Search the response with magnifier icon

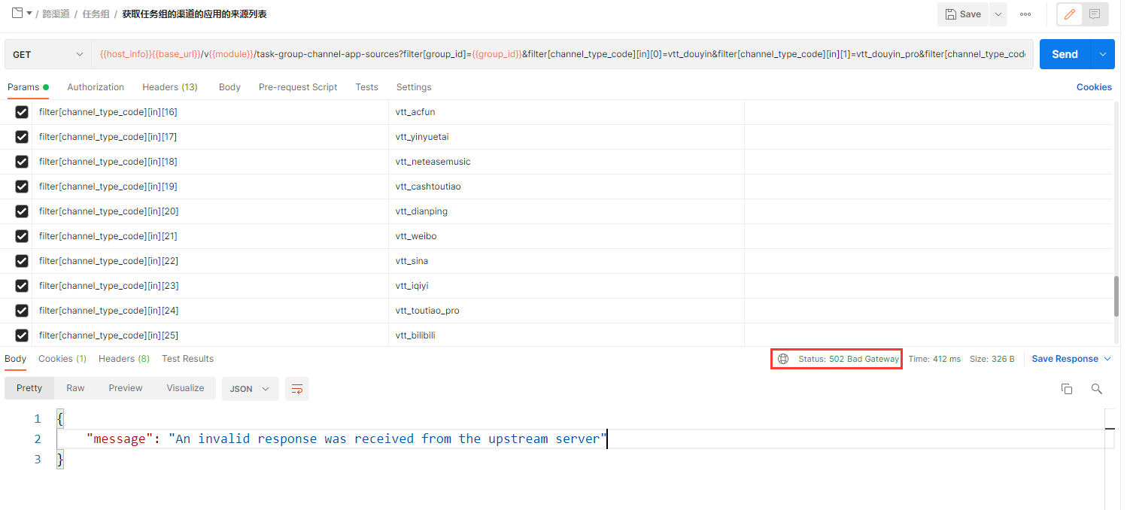click(1097, 389)
